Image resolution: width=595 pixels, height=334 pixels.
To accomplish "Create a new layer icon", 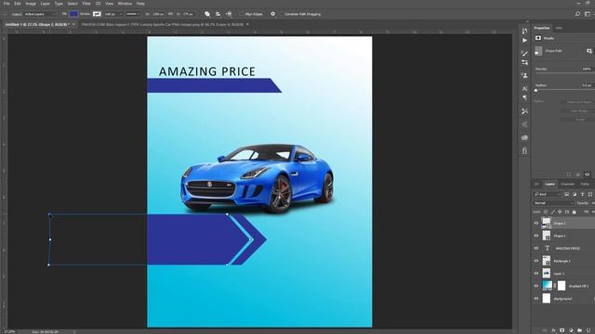I will 588,330.
